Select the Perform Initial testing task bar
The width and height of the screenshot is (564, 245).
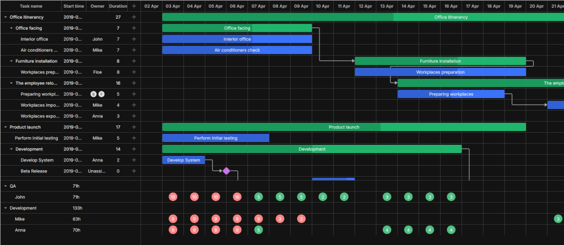point(216,138)
